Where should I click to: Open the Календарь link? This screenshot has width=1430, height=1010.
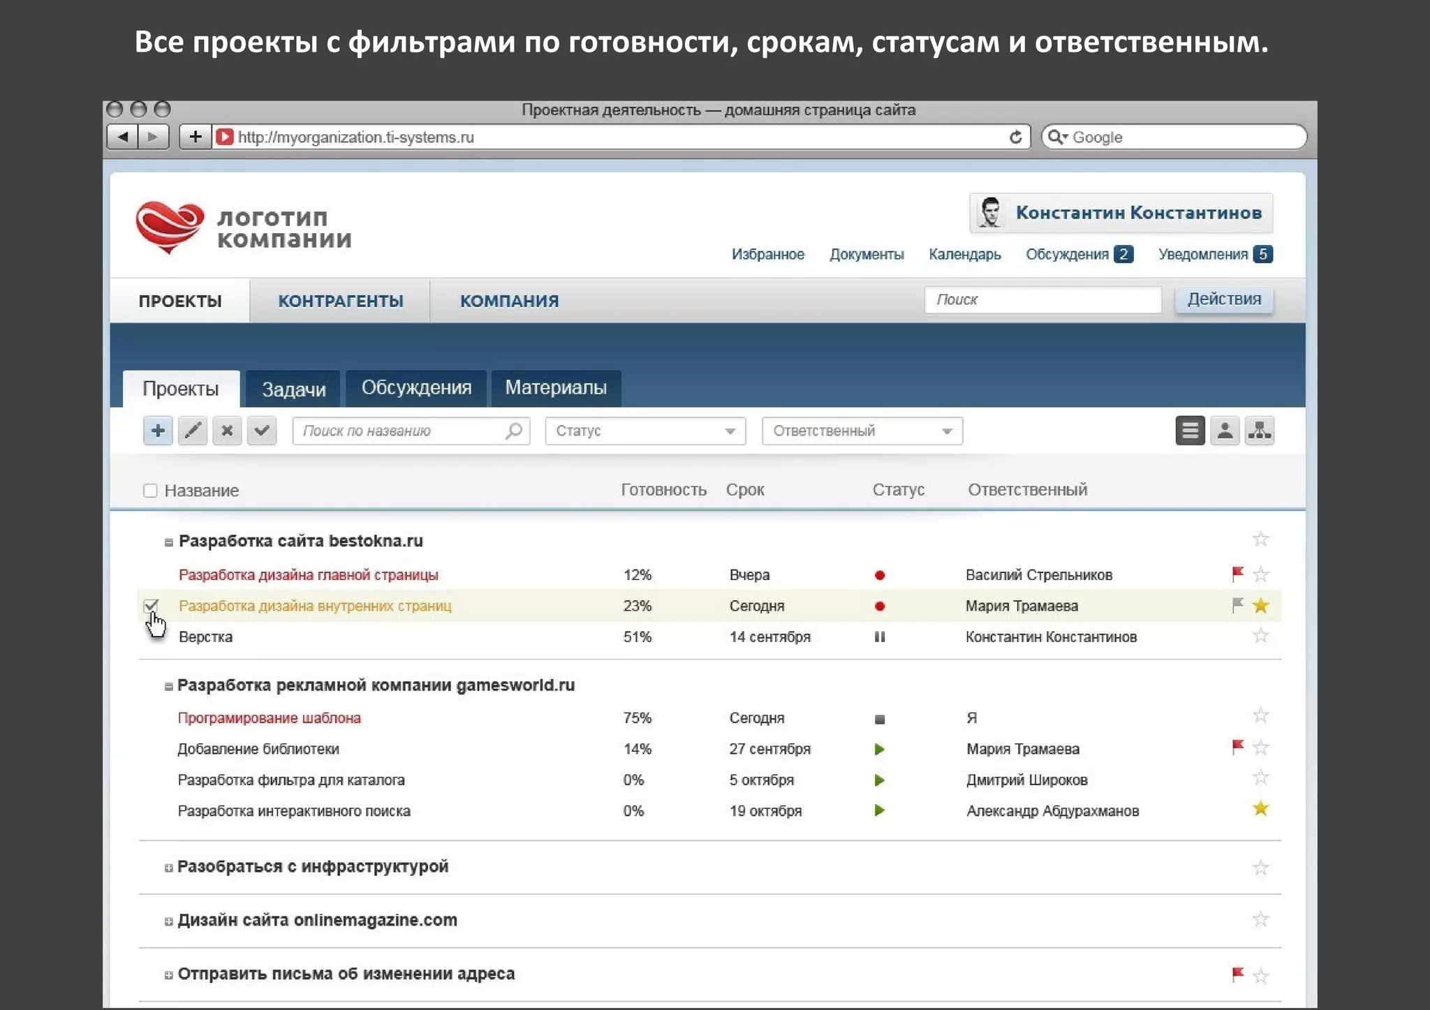(964, 254)
